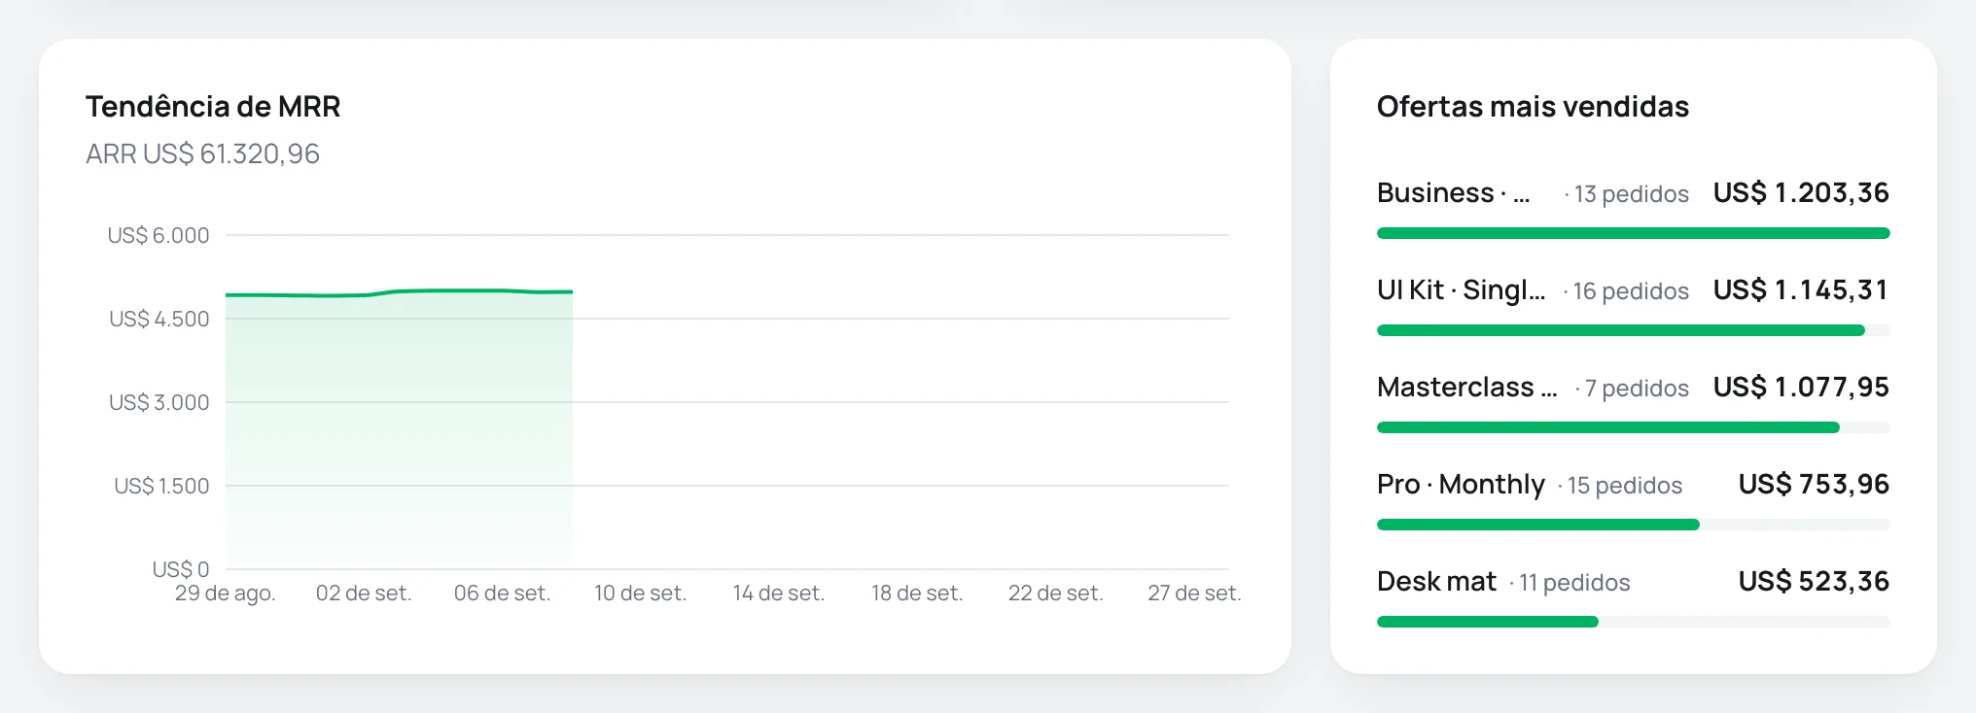1976x713 pixels.
Task: Click the Desk mat progress bar
Action: point(1633,622)
